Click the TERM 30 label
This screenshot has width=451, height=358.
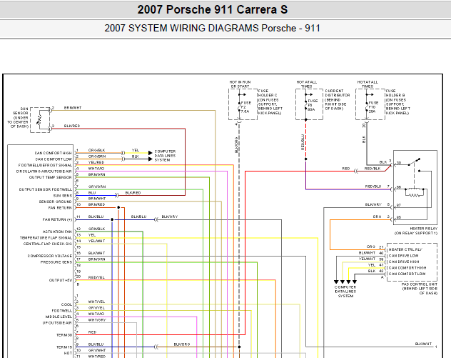(x=64, y=335)
